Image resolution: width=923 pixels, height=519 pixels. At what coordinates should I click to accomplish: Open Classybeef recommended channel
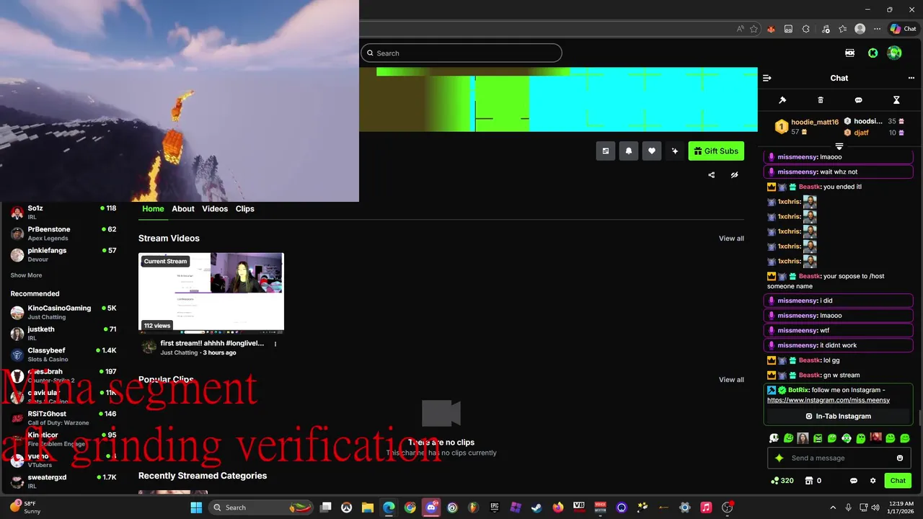point(63,355)
